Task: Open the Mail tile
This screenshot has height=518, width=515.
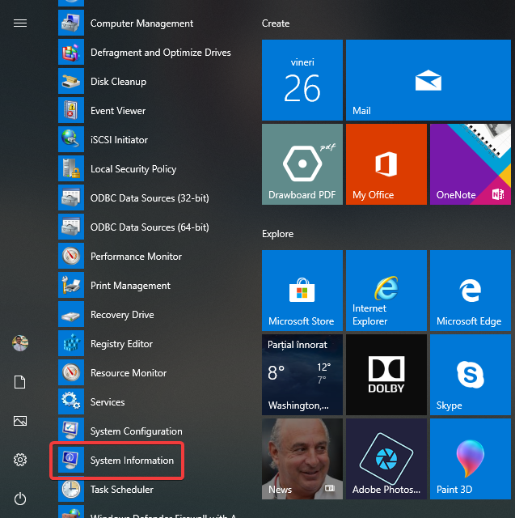Action: pos(428,80)
